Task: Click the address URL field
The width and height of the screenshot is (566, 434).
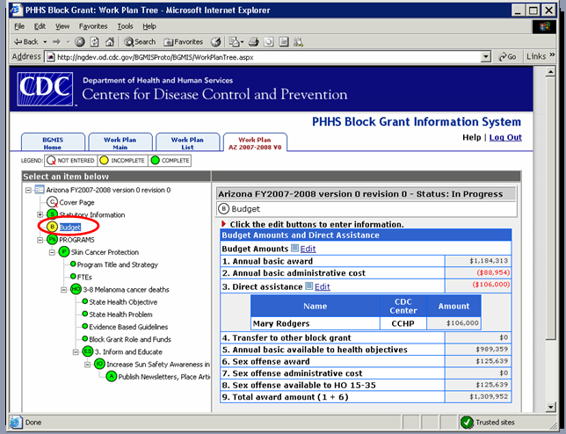Action: click(x=264, y=57)
